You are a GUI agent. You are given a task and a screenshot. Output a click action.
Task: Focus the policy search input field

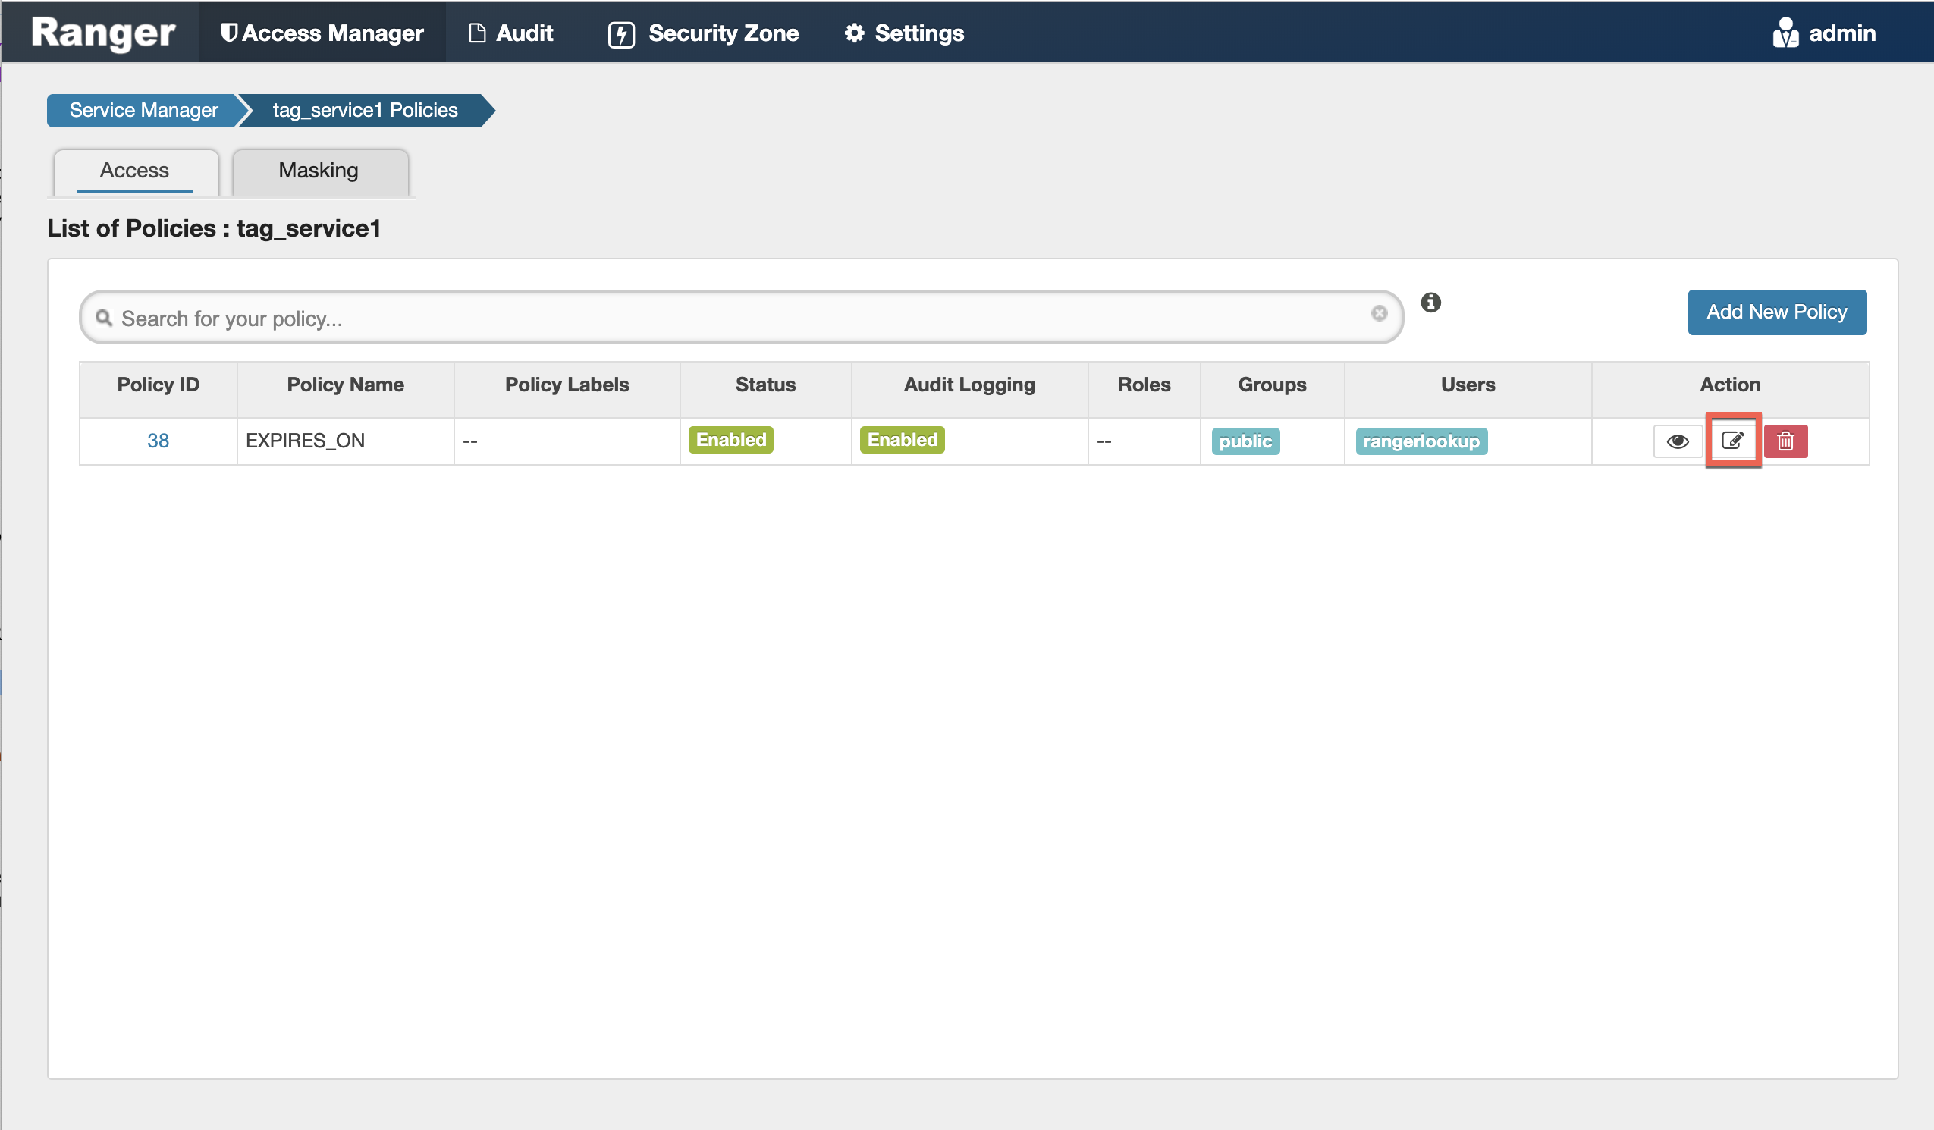click(x=736, y=318)
